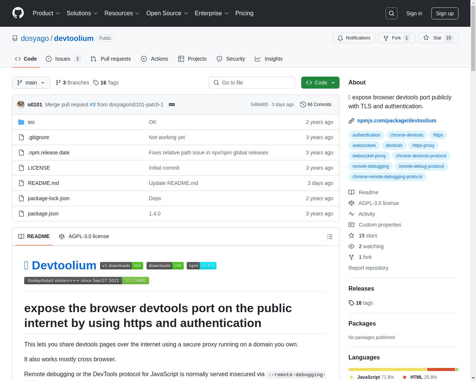Screen dimensions: 476x381
Task: Open the Solutions menu dropdown
Action: click(x=82, y=13)
